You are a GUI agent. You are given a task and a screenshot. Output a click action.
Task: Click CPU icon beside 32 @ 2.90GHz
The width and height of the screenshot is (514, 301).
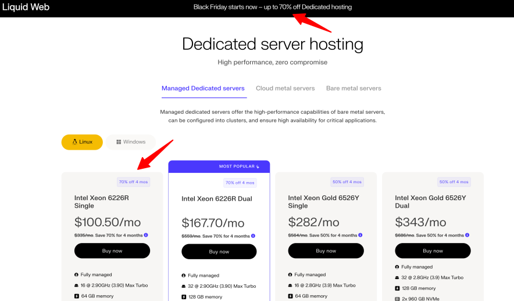click(184, 287)
